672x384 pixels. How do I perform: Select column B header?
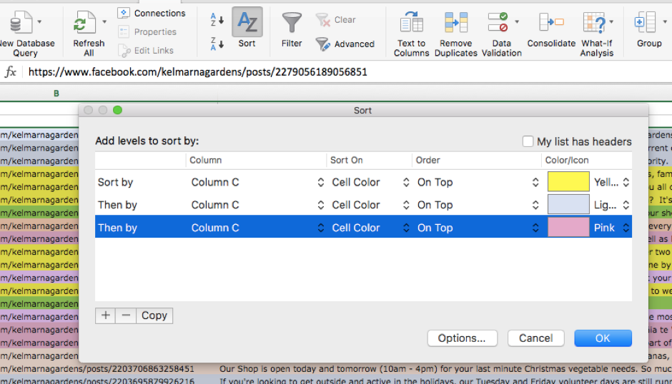pos(56,94)
